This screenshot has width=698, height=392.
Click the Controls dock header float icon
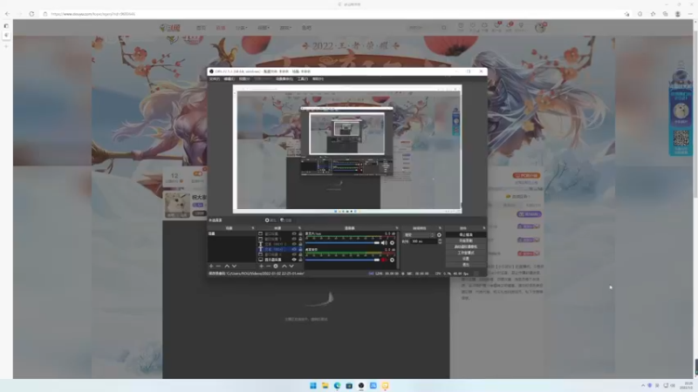[x=484, y=228]
